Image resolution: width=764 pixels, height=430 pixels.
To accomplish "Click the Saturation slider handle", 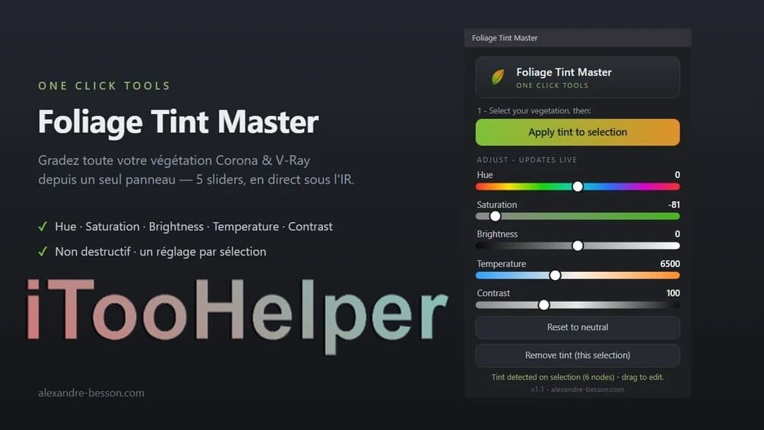I will 495,216.
